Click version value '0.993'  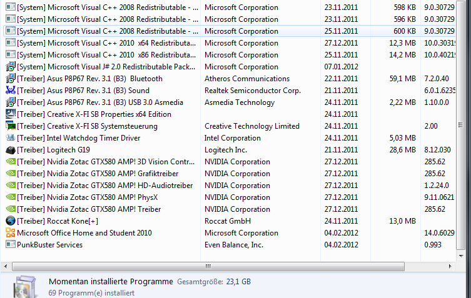(433, 245)
